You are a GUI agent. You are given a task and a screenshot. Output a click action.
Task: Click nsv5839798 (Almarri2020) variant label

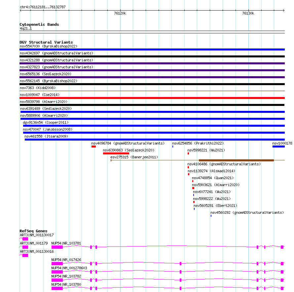tap(44, 102)
